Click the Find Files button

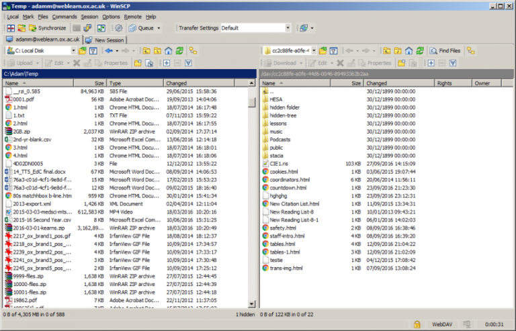[x=445, y=50]
